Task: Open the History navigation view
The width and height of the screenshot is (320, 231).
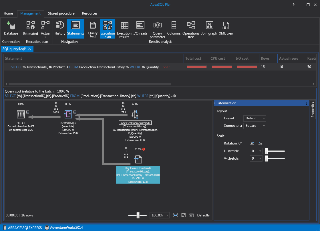Action: pyautogui.click(x=60, y=28)
